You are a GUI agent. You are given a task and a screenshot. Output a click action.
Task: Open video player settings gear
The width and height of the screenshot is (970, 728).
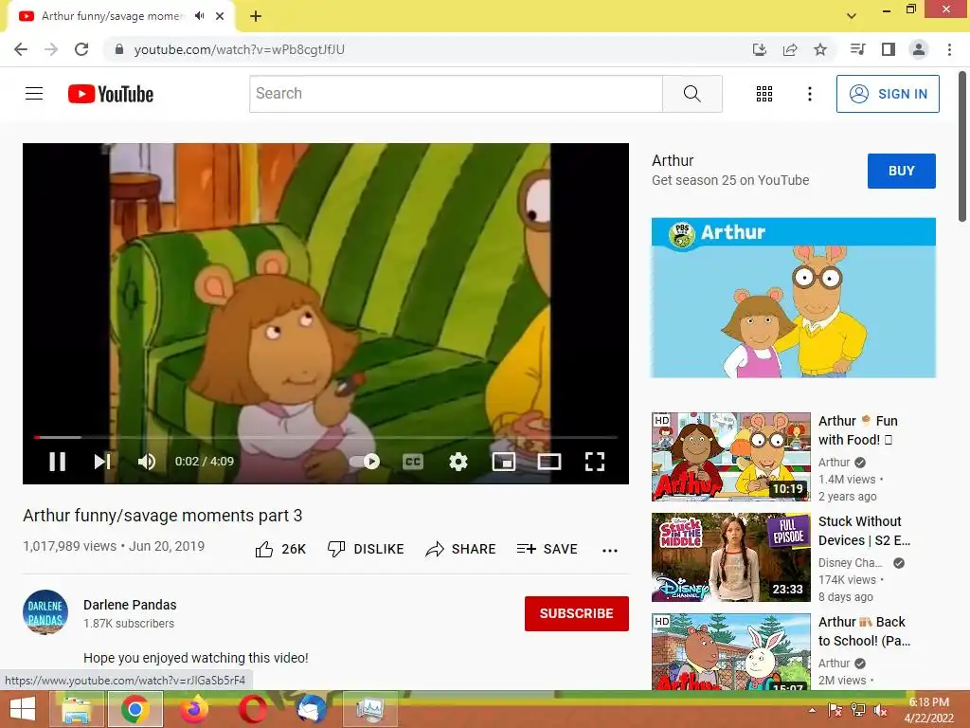(458, 462)
